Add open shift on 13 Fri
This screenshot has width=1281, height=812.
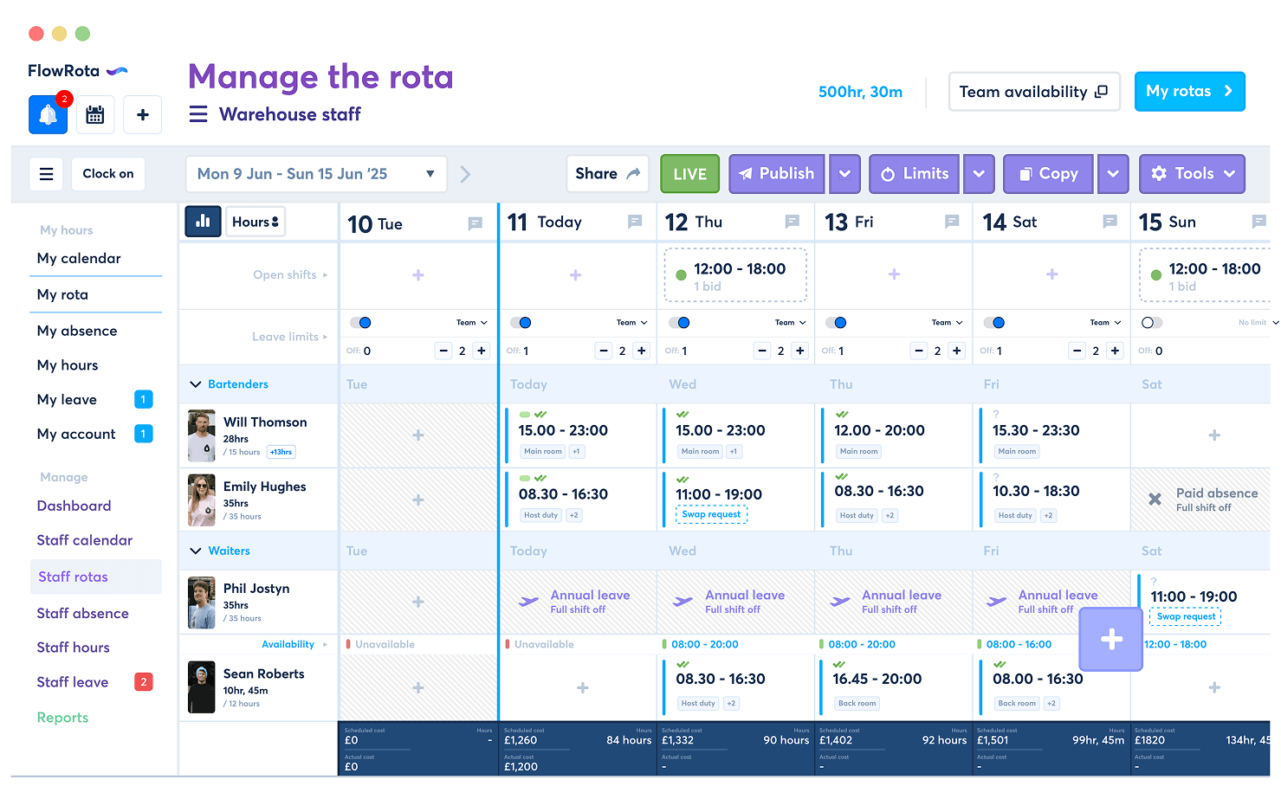pos(894,274)
